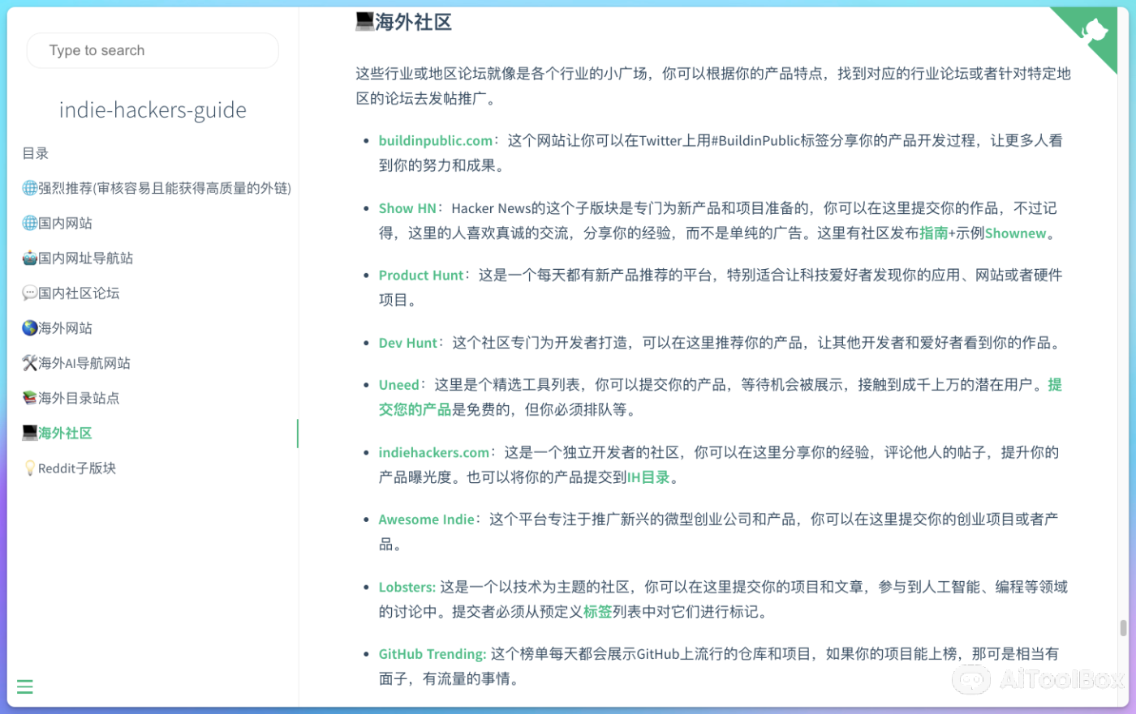The width and height of the screenshot is (1136, 714).
Task: Click the hamburger menu at bottom left
Action: click(x=24, y=686)
